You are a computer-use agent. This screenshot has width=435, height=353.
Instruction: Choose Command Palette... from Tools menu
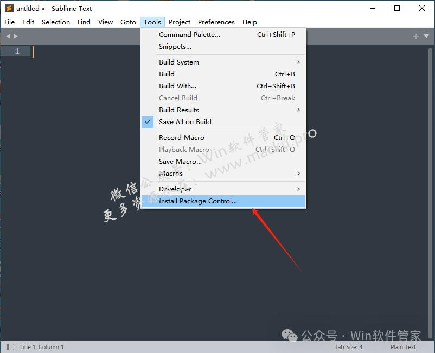pos(223,35)
